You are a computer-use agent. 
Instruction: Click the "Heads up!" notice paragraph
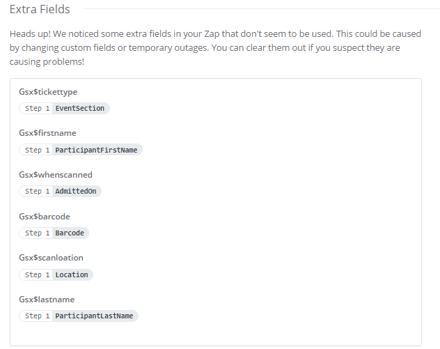[x=209, y=48]
